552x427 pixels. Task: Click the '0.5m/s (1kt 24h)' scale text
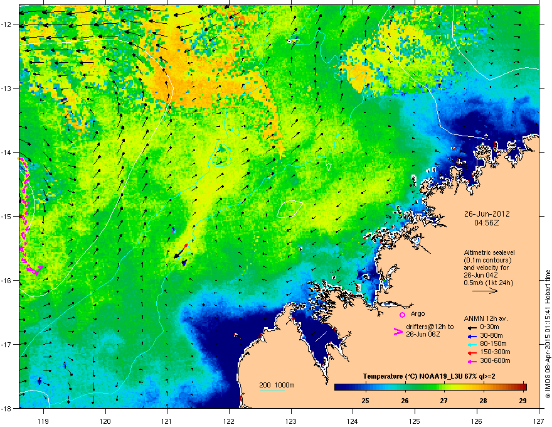tap(488, 283)
